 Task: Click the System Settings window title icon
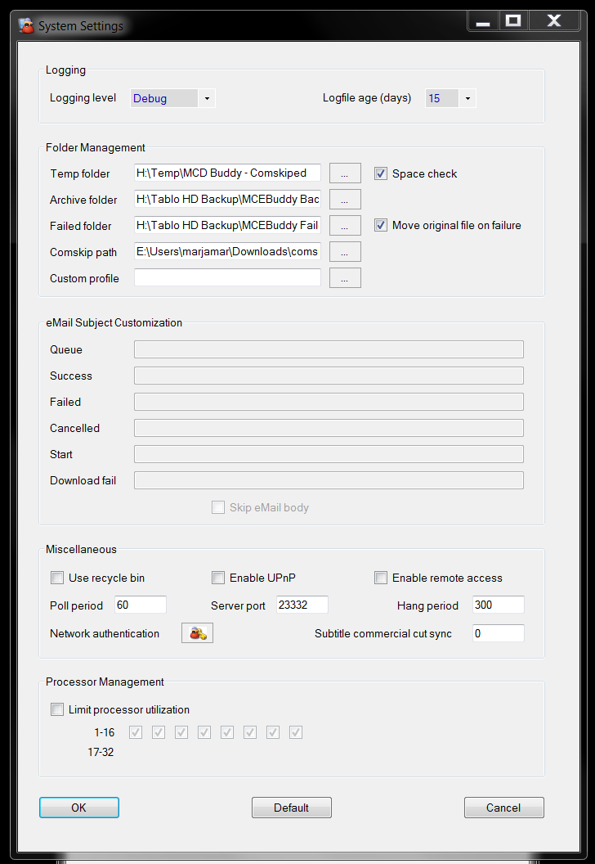(x=25, y=25)
